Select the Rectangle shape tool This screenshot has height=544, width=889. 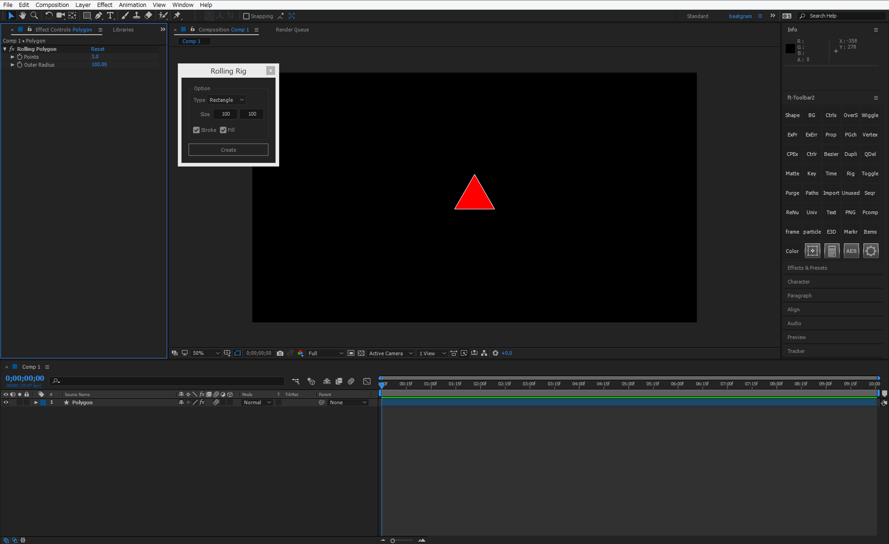coord(87,15)
